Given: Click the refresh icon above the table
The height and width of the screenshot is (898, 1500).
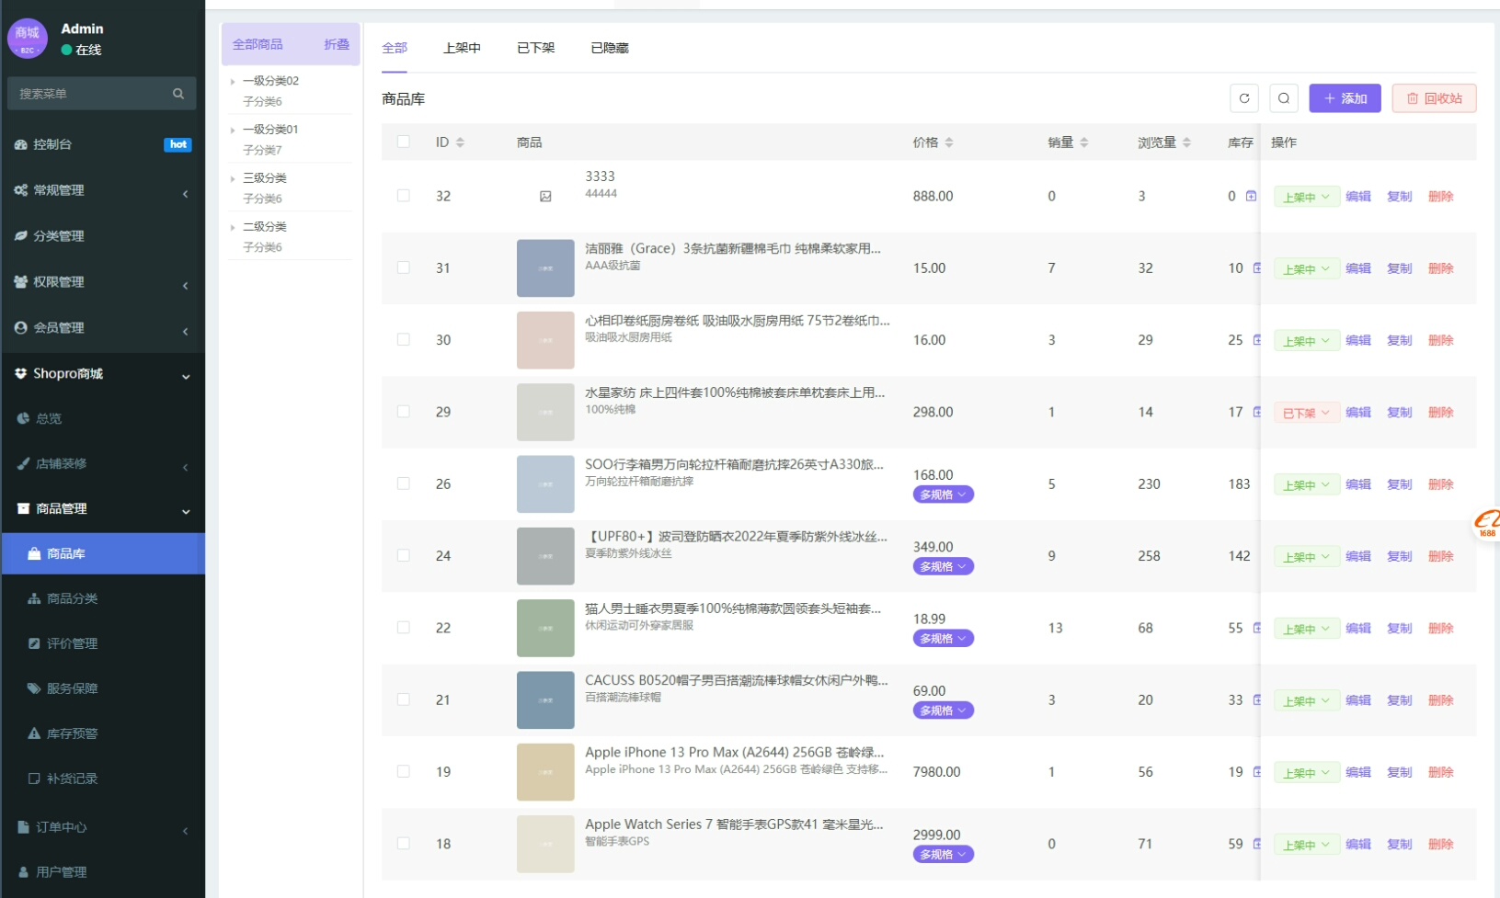Looking at the screenshot, I should (x=1243, y=98).
